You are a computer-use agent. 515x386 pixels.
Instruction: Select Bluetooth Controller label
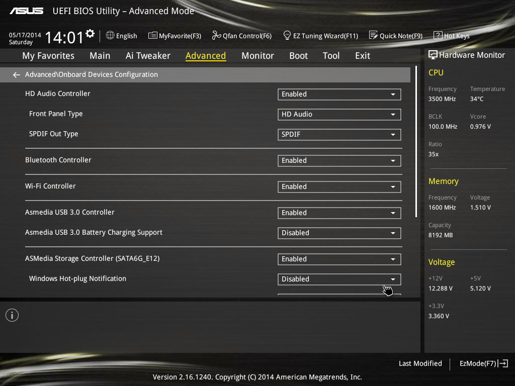[x=58, y=160]
